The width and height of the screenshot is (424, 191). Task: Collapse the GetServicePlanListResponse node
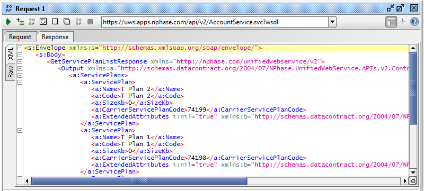coord(20,62)
